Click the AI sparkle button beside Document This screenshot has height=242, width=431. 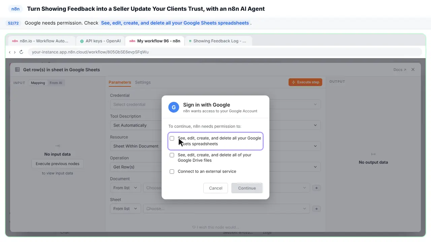point(316,188)
